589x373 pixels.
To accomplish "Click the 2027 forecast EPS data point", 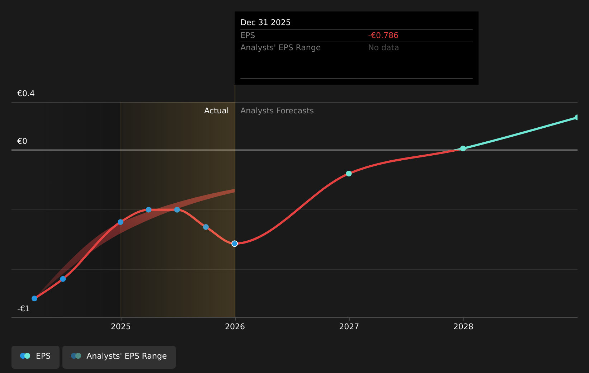I will pos(349,174).
